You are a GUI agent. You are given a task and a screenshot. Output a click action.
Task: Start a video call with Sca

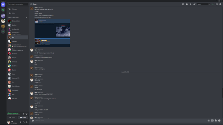click(187, 4)
